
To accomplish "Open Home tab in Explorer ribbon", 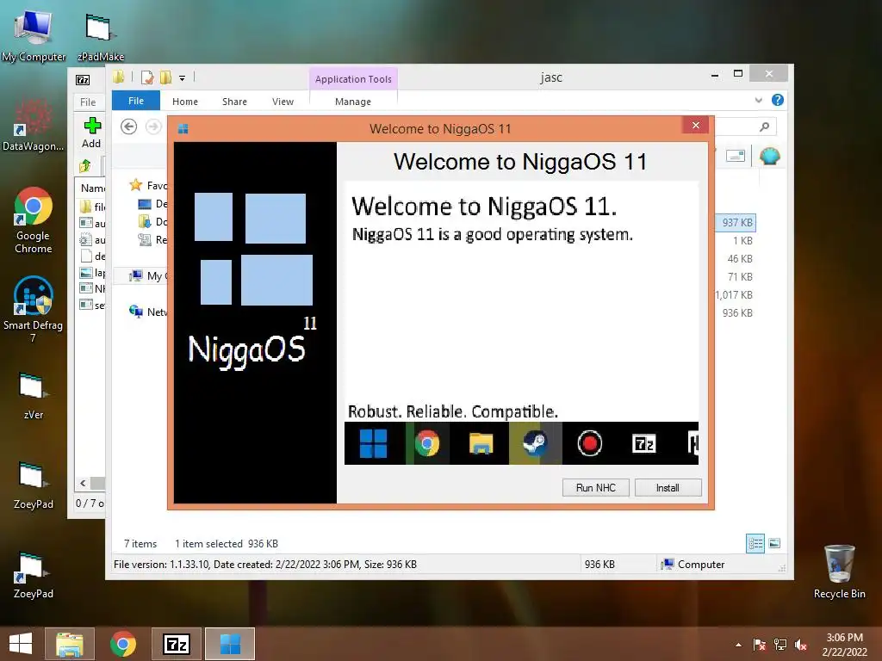I will (185, 102).
